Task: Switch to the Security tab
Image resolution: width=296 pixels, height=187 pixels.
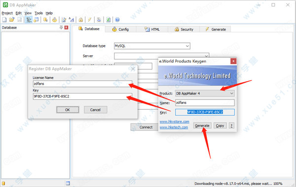Action: pos(184,30)
